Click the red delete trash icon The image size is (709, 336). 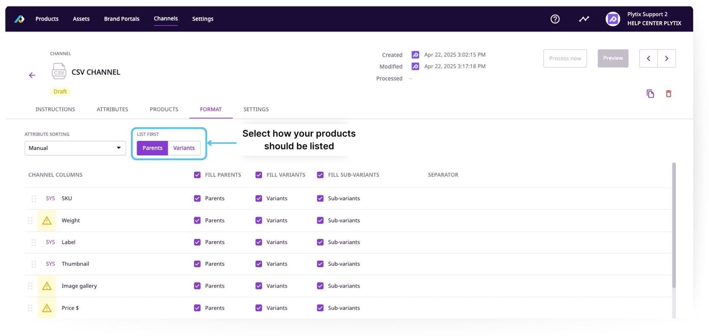[x=668, y=94]
